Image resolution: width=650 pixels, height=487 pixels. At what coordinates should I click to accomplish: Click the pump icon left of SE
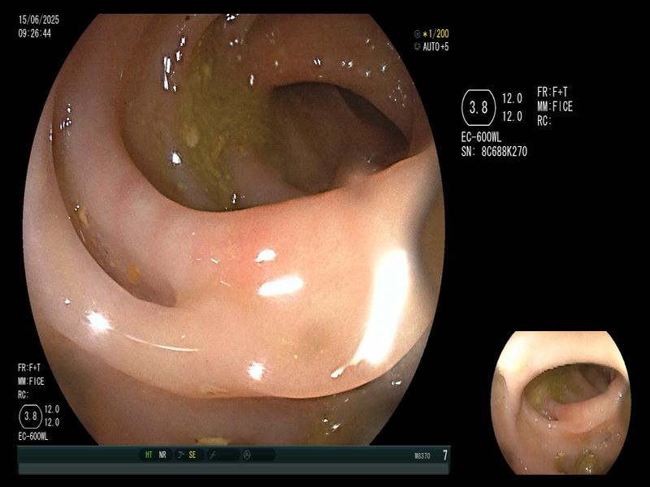180,455
